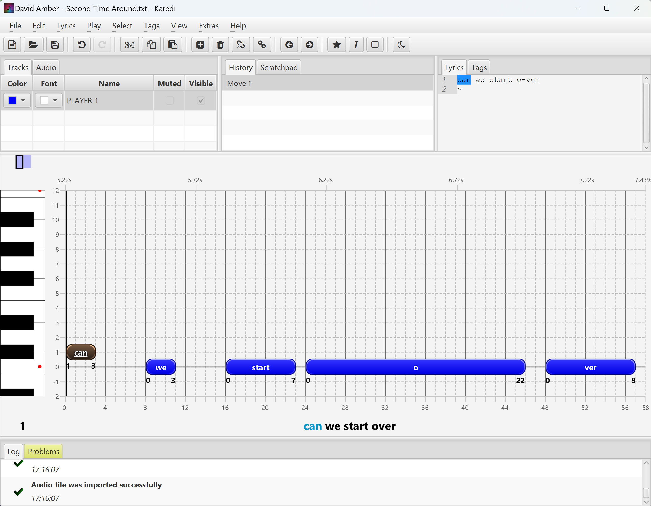Click the Save file toolbar icon
This screenshot has height=506, width=651.
tap(55, 45)
